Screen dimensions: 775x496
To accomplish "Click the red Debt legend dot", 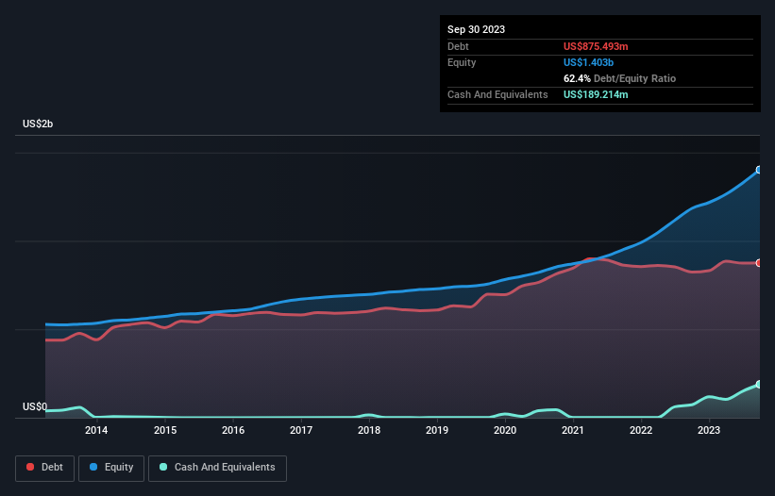I will pyautogui.click(x=30, y=467).
